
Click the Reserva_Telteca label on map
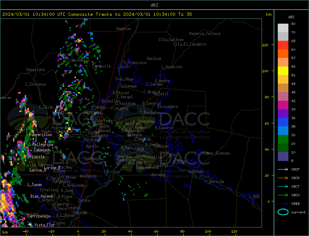coord(205,34)
